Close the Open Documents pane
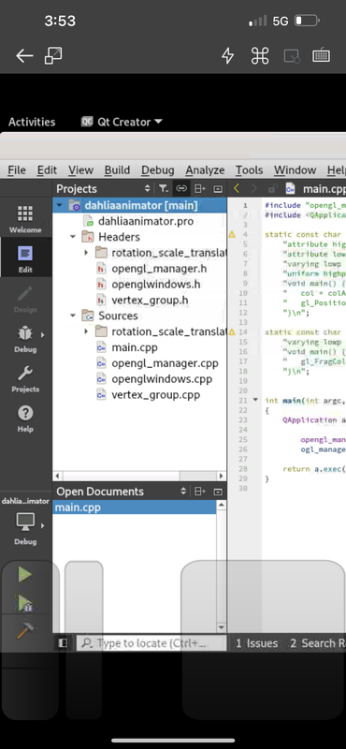This screenshot has height=749, width=346. (218, 491)
